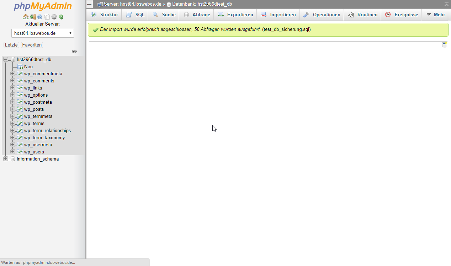Expand the information_schema database node

[x=6, y=159]
